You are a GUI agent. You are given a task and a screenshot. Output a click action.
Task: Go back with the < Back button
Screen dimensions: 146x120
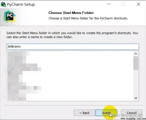85,113
